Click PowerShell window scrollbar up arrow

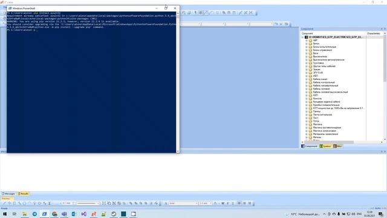pyautogui.click(x=178, y=13)
